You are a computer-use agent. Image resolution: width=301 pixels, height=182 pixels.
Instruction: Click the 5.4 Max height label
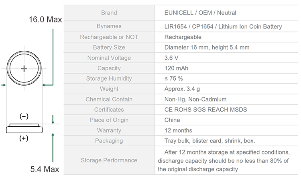pos(45,169)
